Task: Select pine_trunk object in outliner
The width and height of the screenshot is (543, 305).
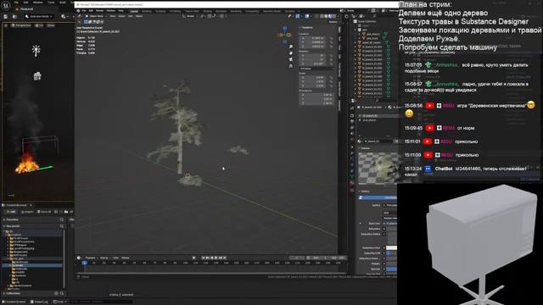Action: (x=372, y=38)
